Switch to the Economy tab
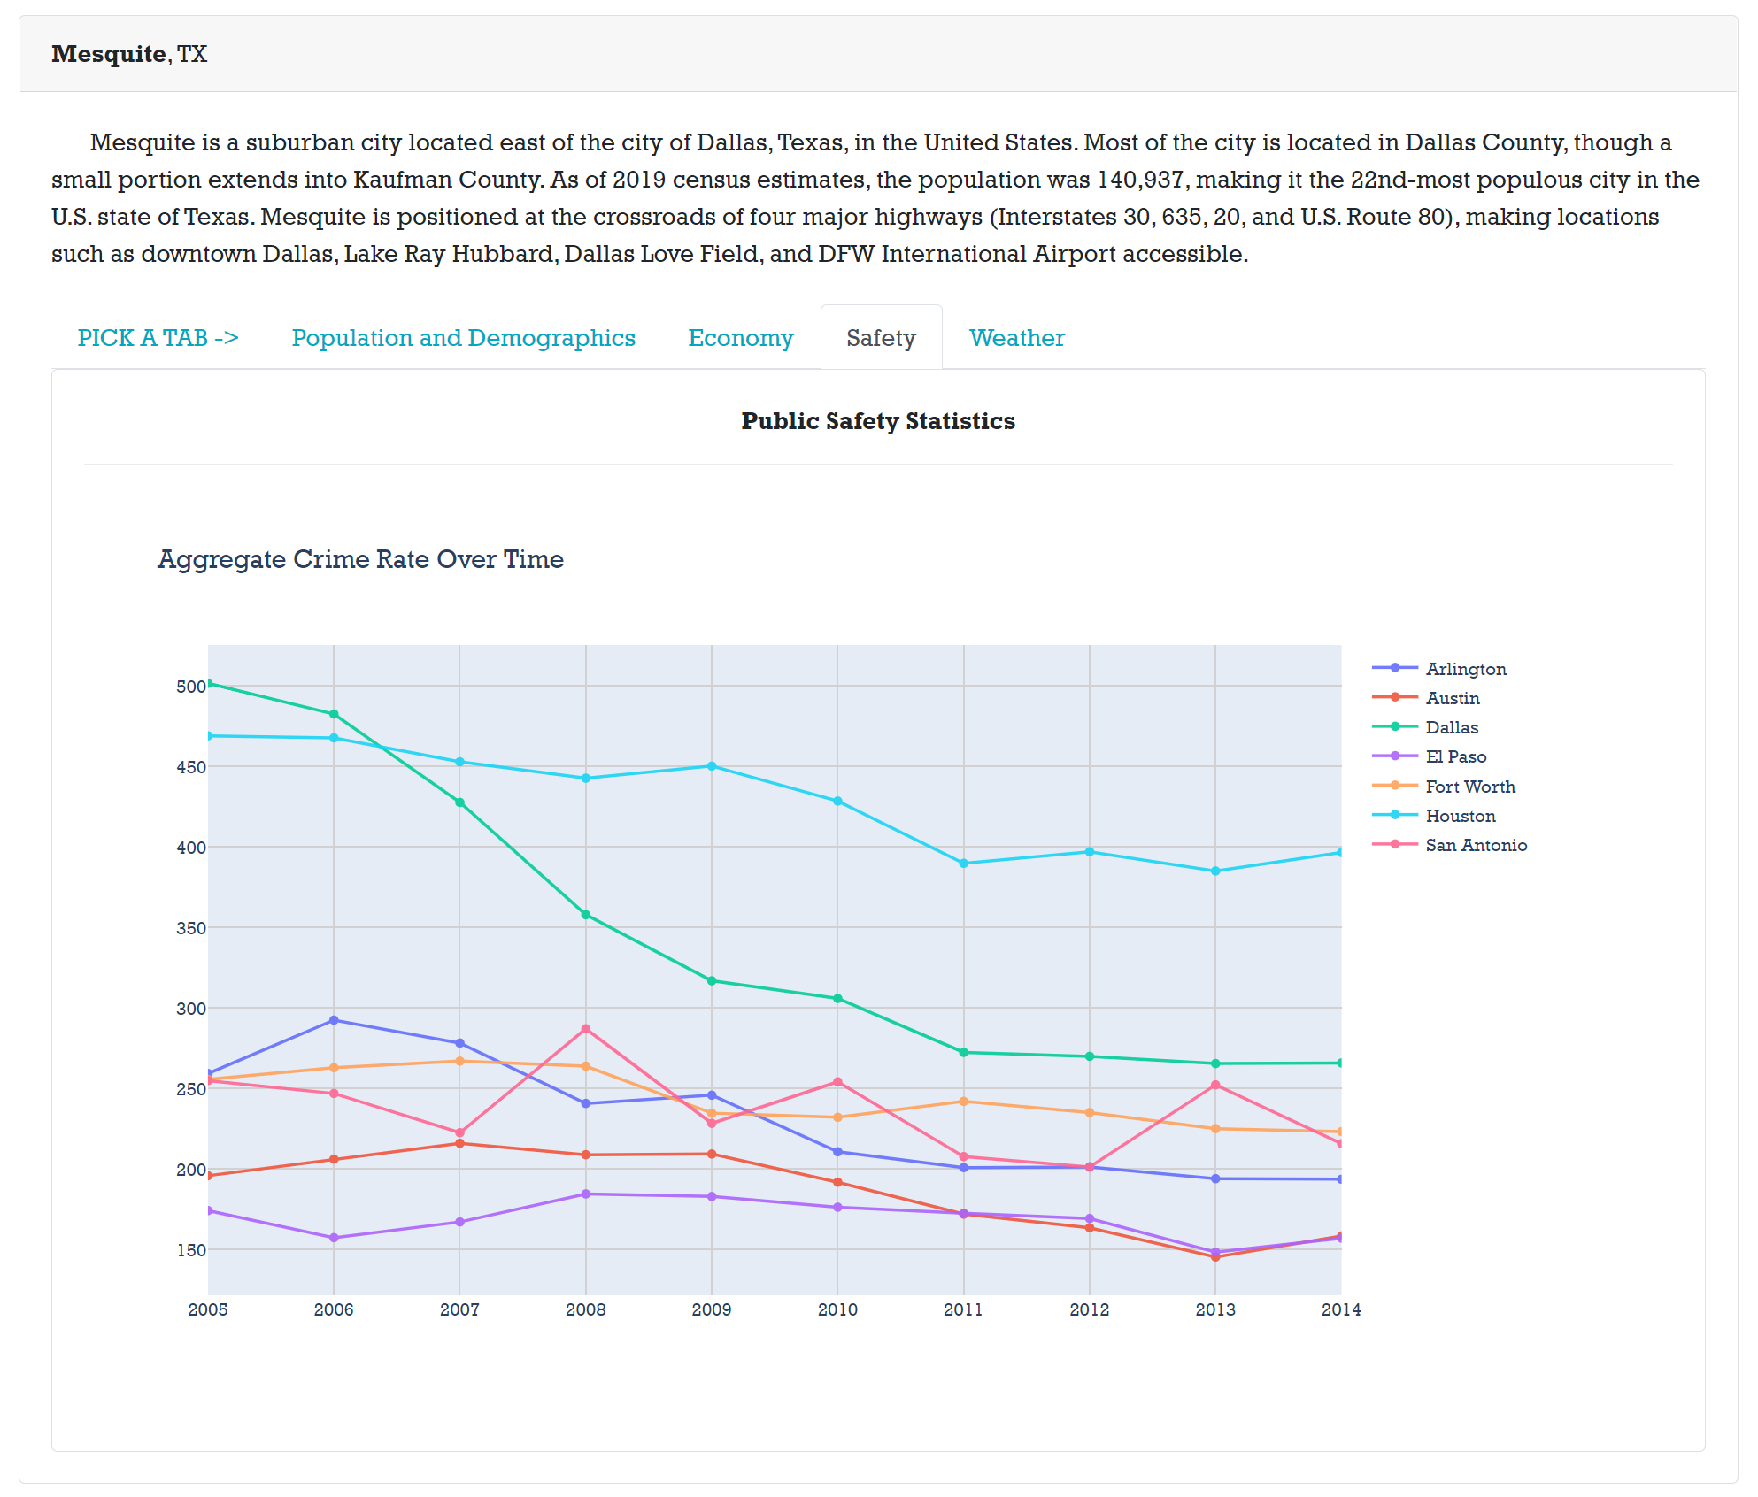Screen dimensions: 1758x1497 click(740, 338)
